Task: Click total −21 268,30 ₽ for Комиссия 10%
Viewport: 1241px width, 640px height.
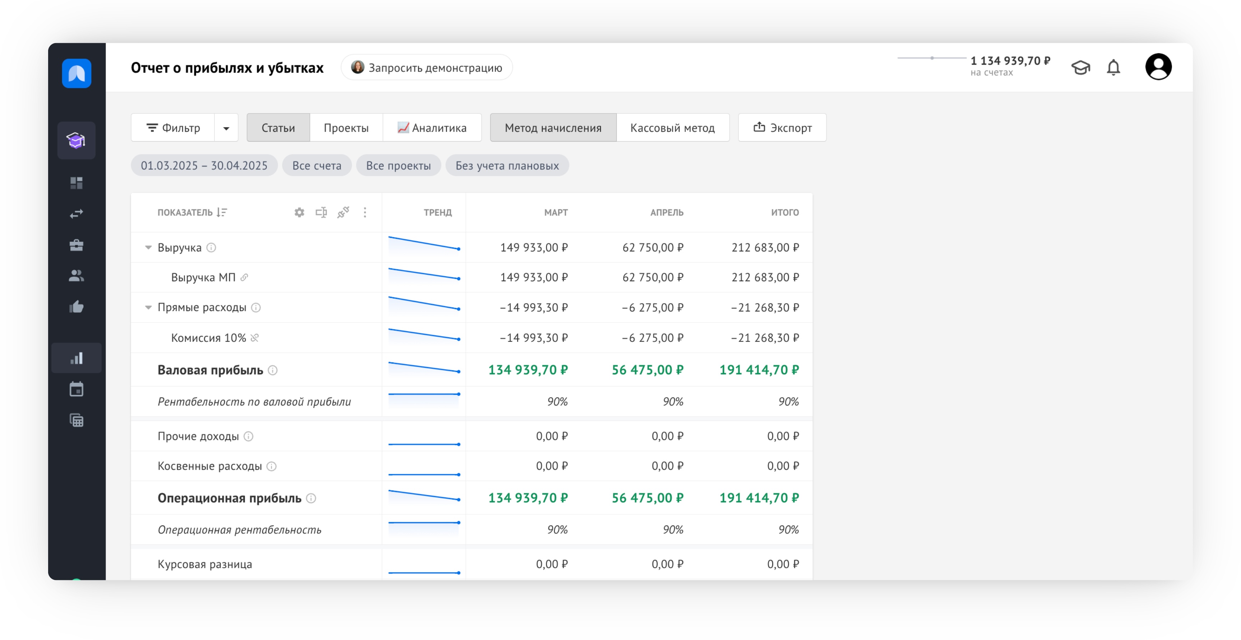Action: [x=765, y=338]
